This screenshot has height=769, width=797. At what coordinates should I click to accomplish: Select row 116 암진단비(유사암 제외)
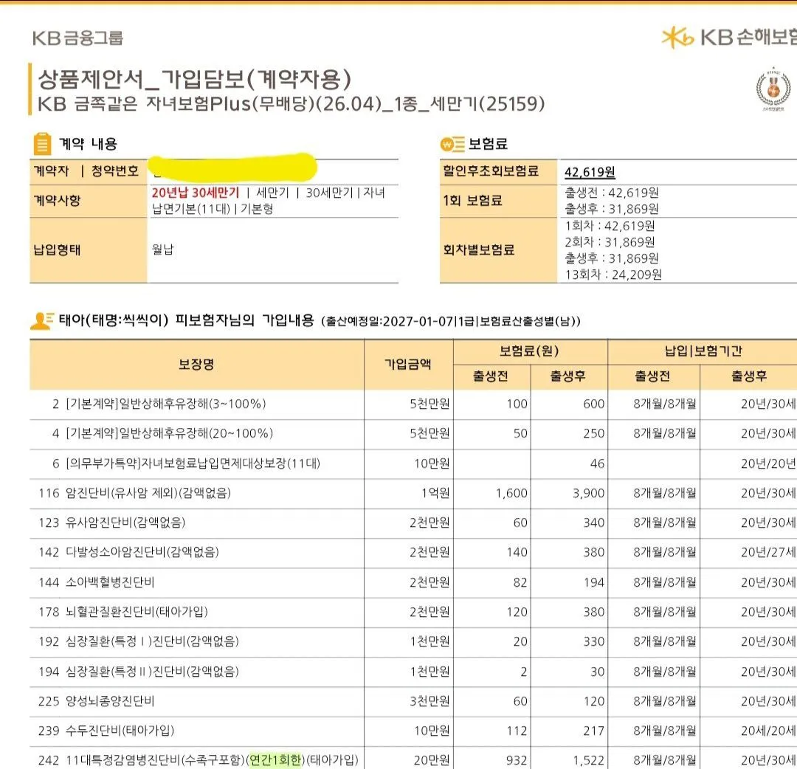pyautogui.click(x=413, y=493)
